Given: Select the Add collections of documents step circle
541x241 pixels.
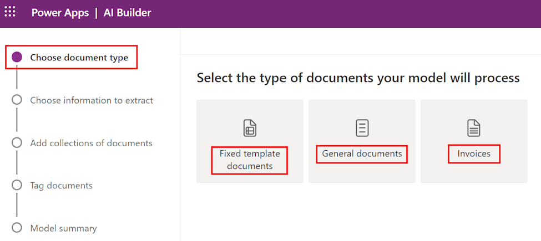Looking at the screenshot, I should pyautogui.click(x=17, y=143).
